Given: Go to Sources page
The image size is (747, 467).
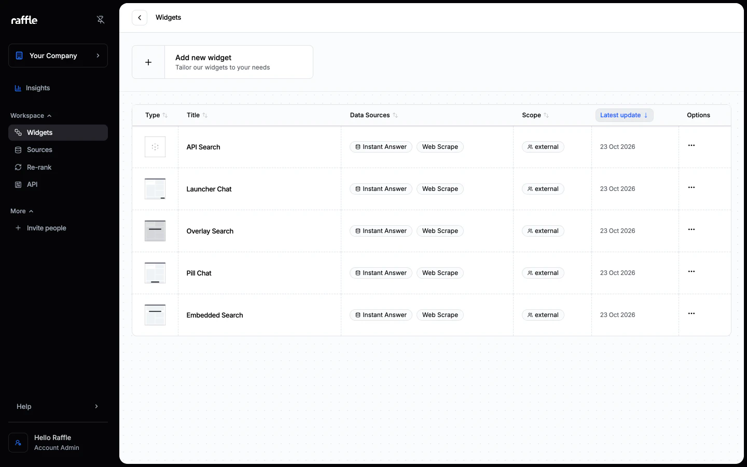Looking at the screenshot, I should pos(58,150).
